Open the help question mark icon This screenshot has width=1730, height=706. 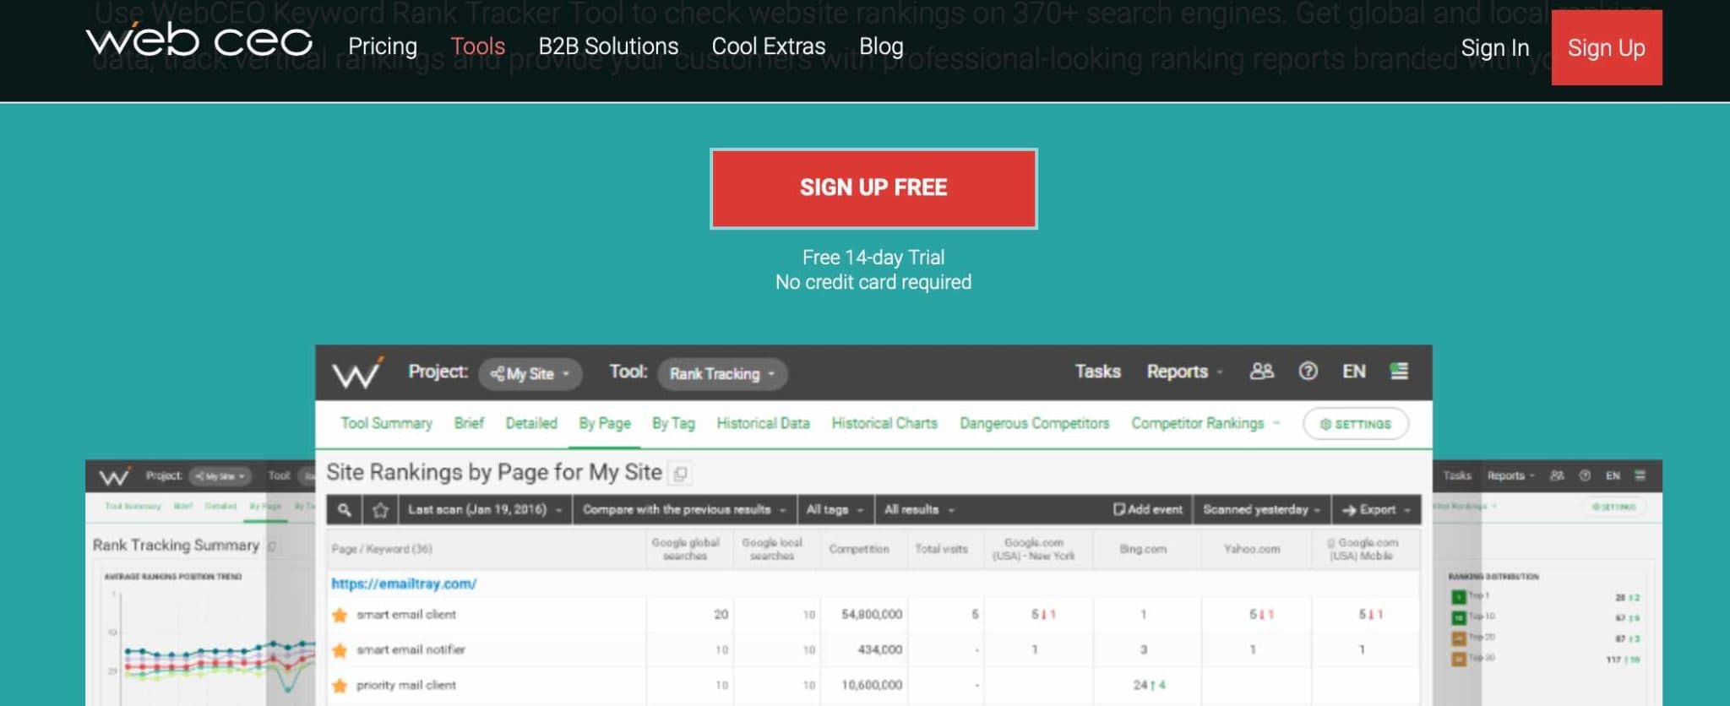1308,372
